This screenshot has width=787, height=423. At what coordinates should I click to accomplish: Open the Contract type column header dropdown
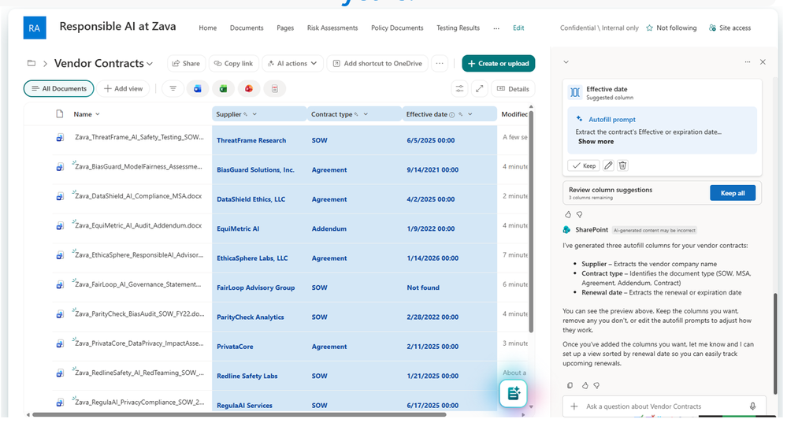(366, 114)
